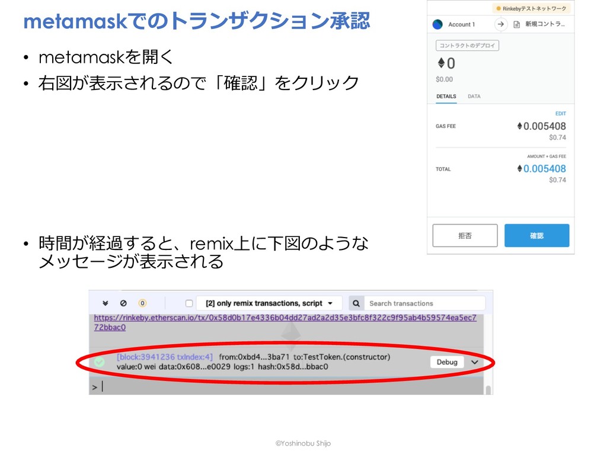Click the $0.00 balance value
Viewport: 607px width, 455px height.
(x=444, y=79)
